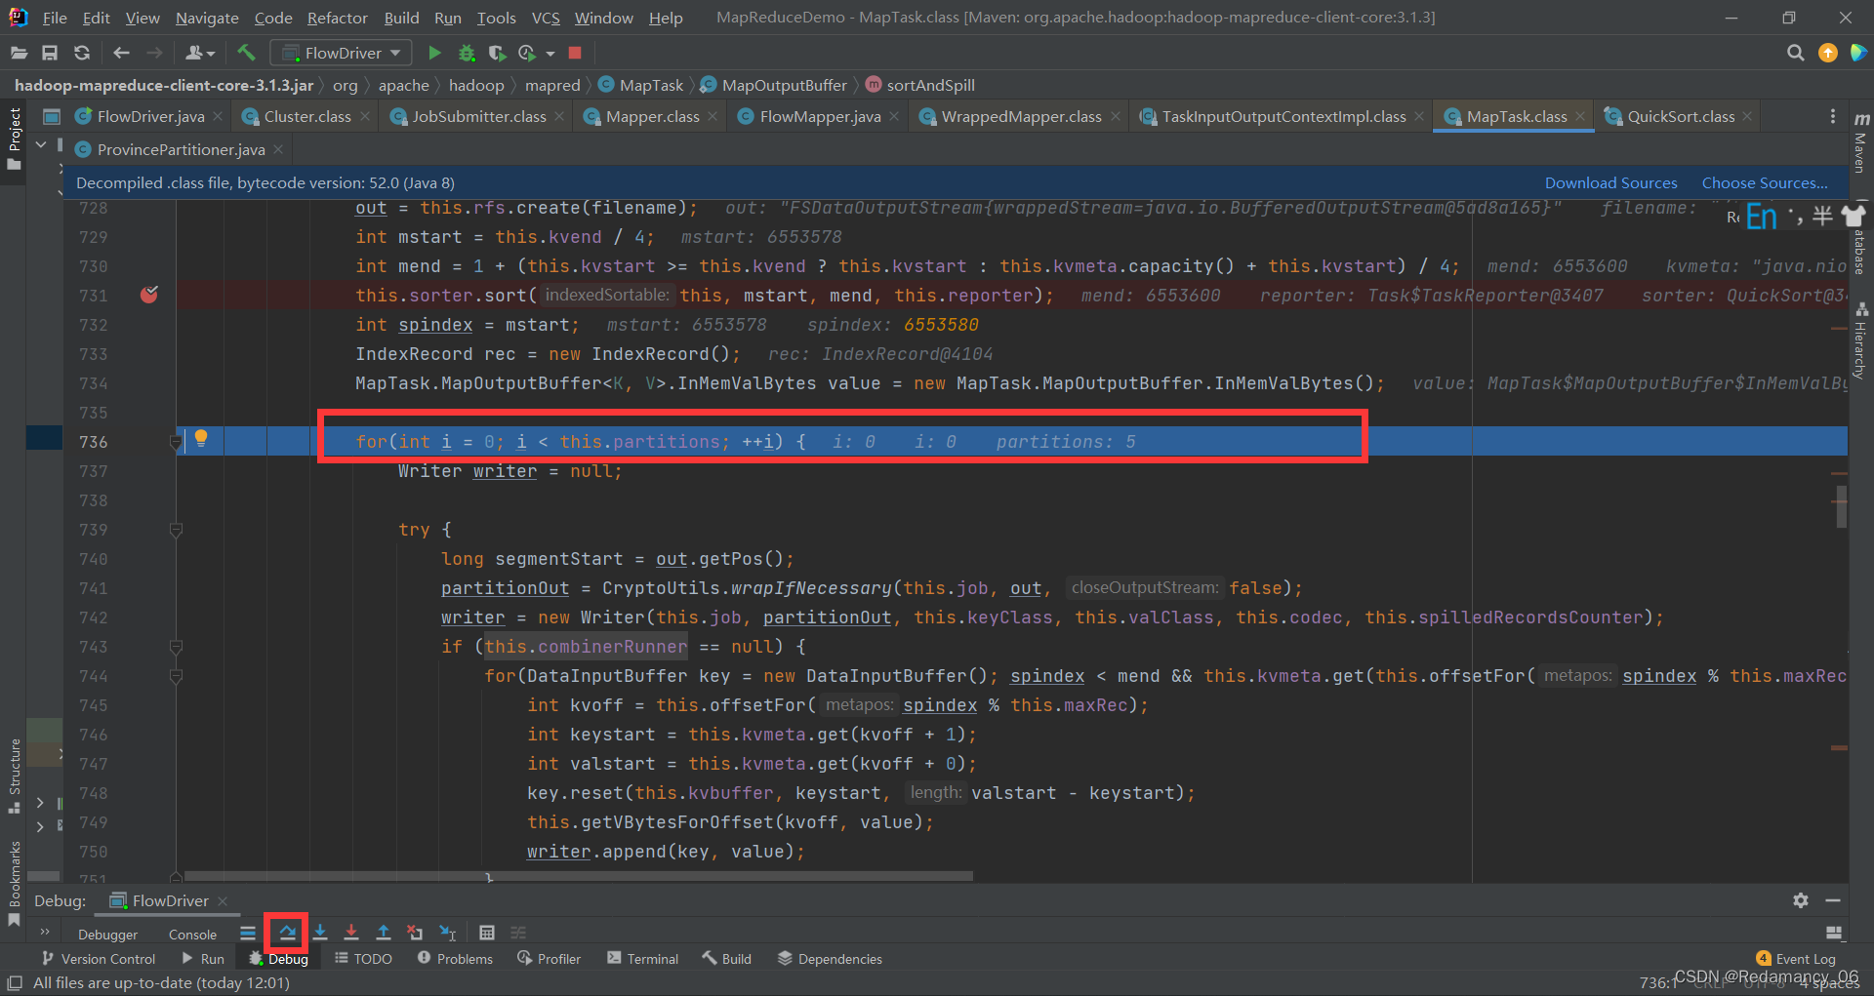This screenshot has height=996, width=1874.
Task: Click the Evaluate Expression calculator icon
Action: tap(487, 933)
